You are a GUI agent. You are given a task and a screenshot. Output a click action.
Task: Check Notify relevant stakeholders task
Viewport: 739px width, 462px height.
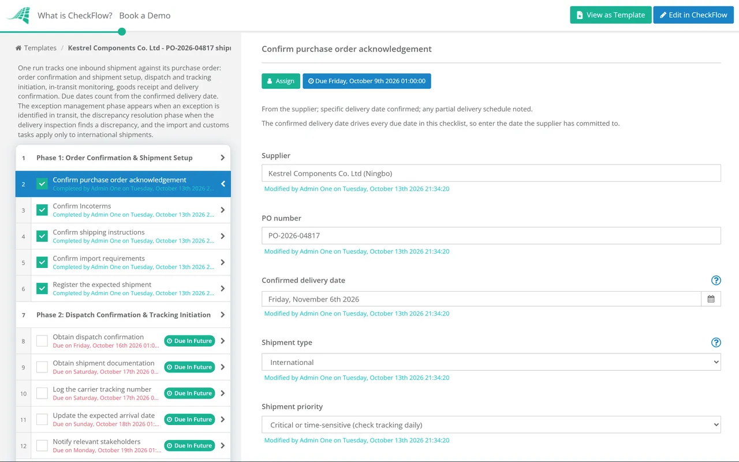tap(42, 446)
